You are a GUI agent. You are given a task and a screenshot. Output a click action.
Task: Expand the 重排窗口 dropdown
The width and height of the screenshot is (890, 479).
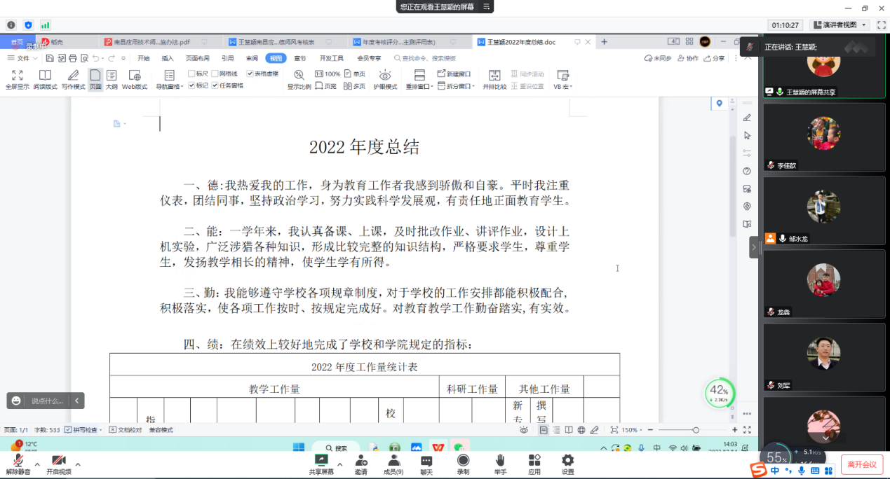click(432, 87)
